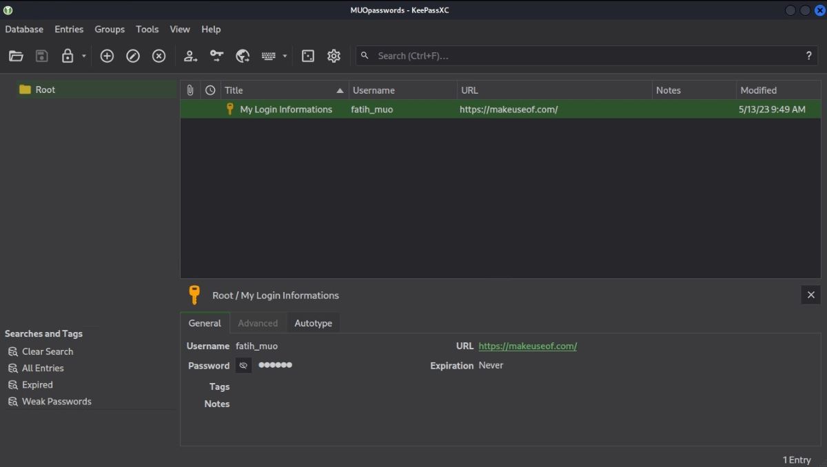Viewport: 827px width, 467px height.
Task: Delete the selected entry
Action: (159, 56)
